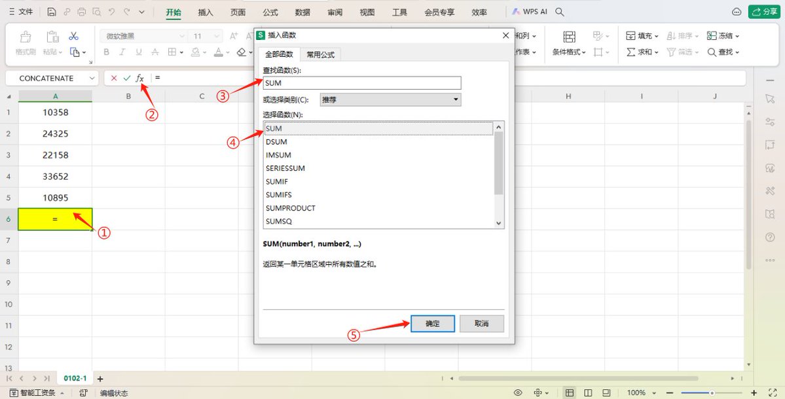This screenshot has height=399, width=785.
Task: Toggle Underline formatting
Action: [x=139, y=52]
